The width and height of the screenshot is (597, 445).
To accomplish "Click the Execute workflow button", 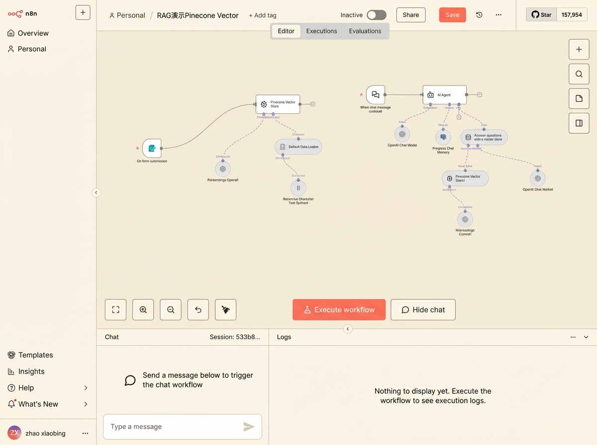I will pyautogui.click(x=339, y=310).
